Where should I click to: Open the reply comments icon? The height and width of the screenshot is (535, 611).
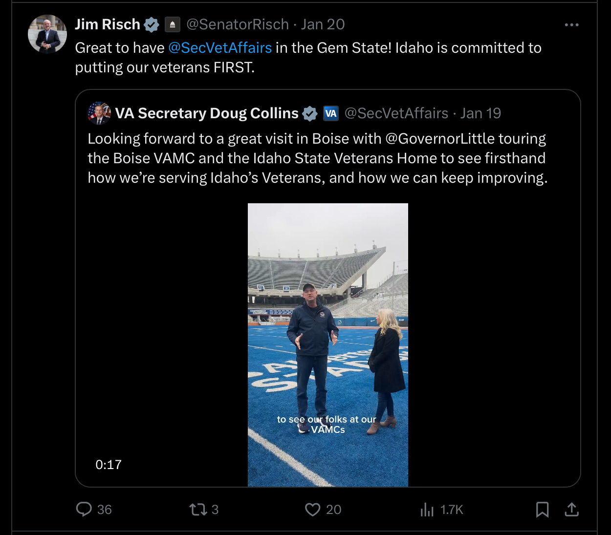84,510
